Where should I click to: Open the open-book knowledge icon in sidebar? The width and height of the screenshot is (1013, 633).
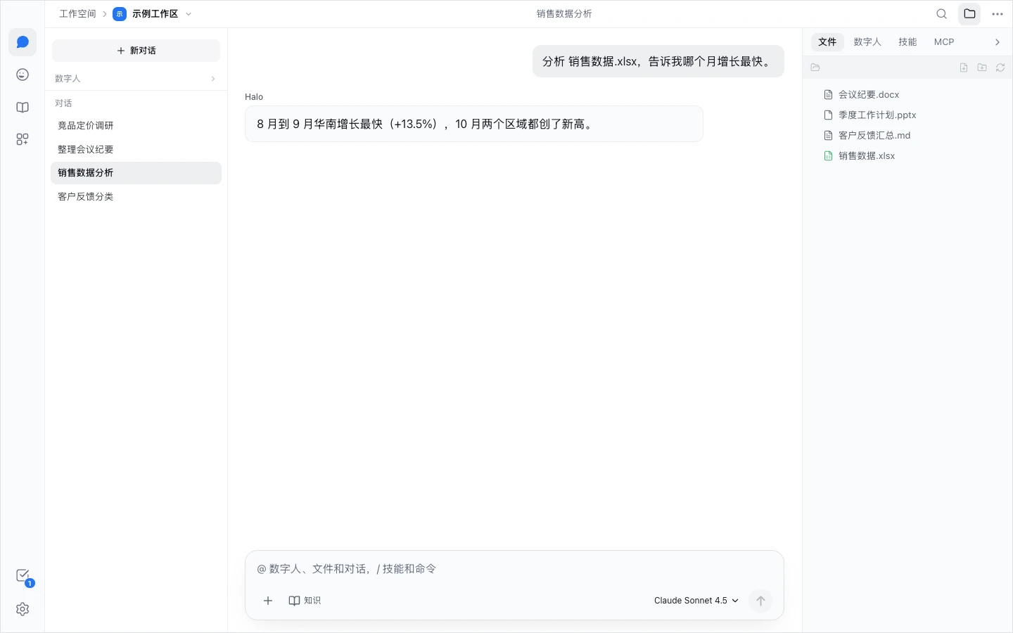(x=23, y=107)
